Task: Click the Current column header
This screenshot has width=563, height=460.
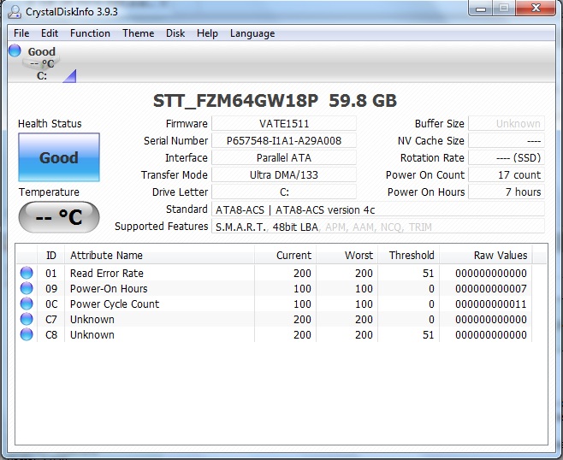Action: pyautogui.click(x=286, y=255)
